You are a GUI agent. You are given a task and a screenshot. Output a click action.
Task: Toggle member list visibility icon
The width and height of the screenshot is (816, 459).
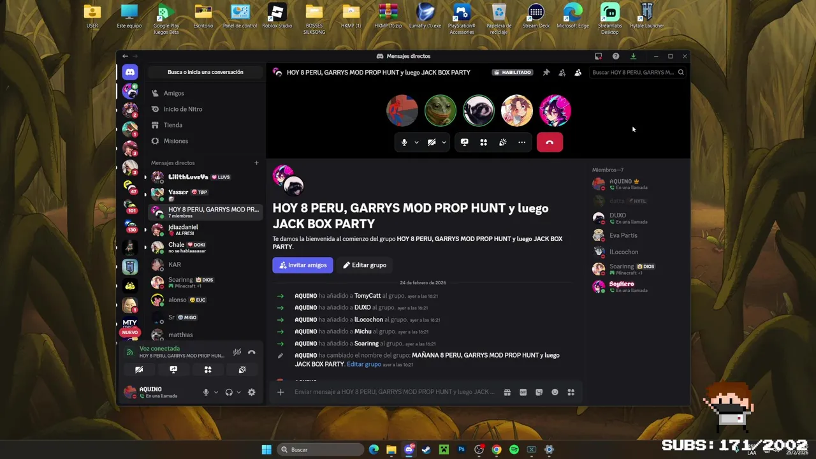click(578, 73)
